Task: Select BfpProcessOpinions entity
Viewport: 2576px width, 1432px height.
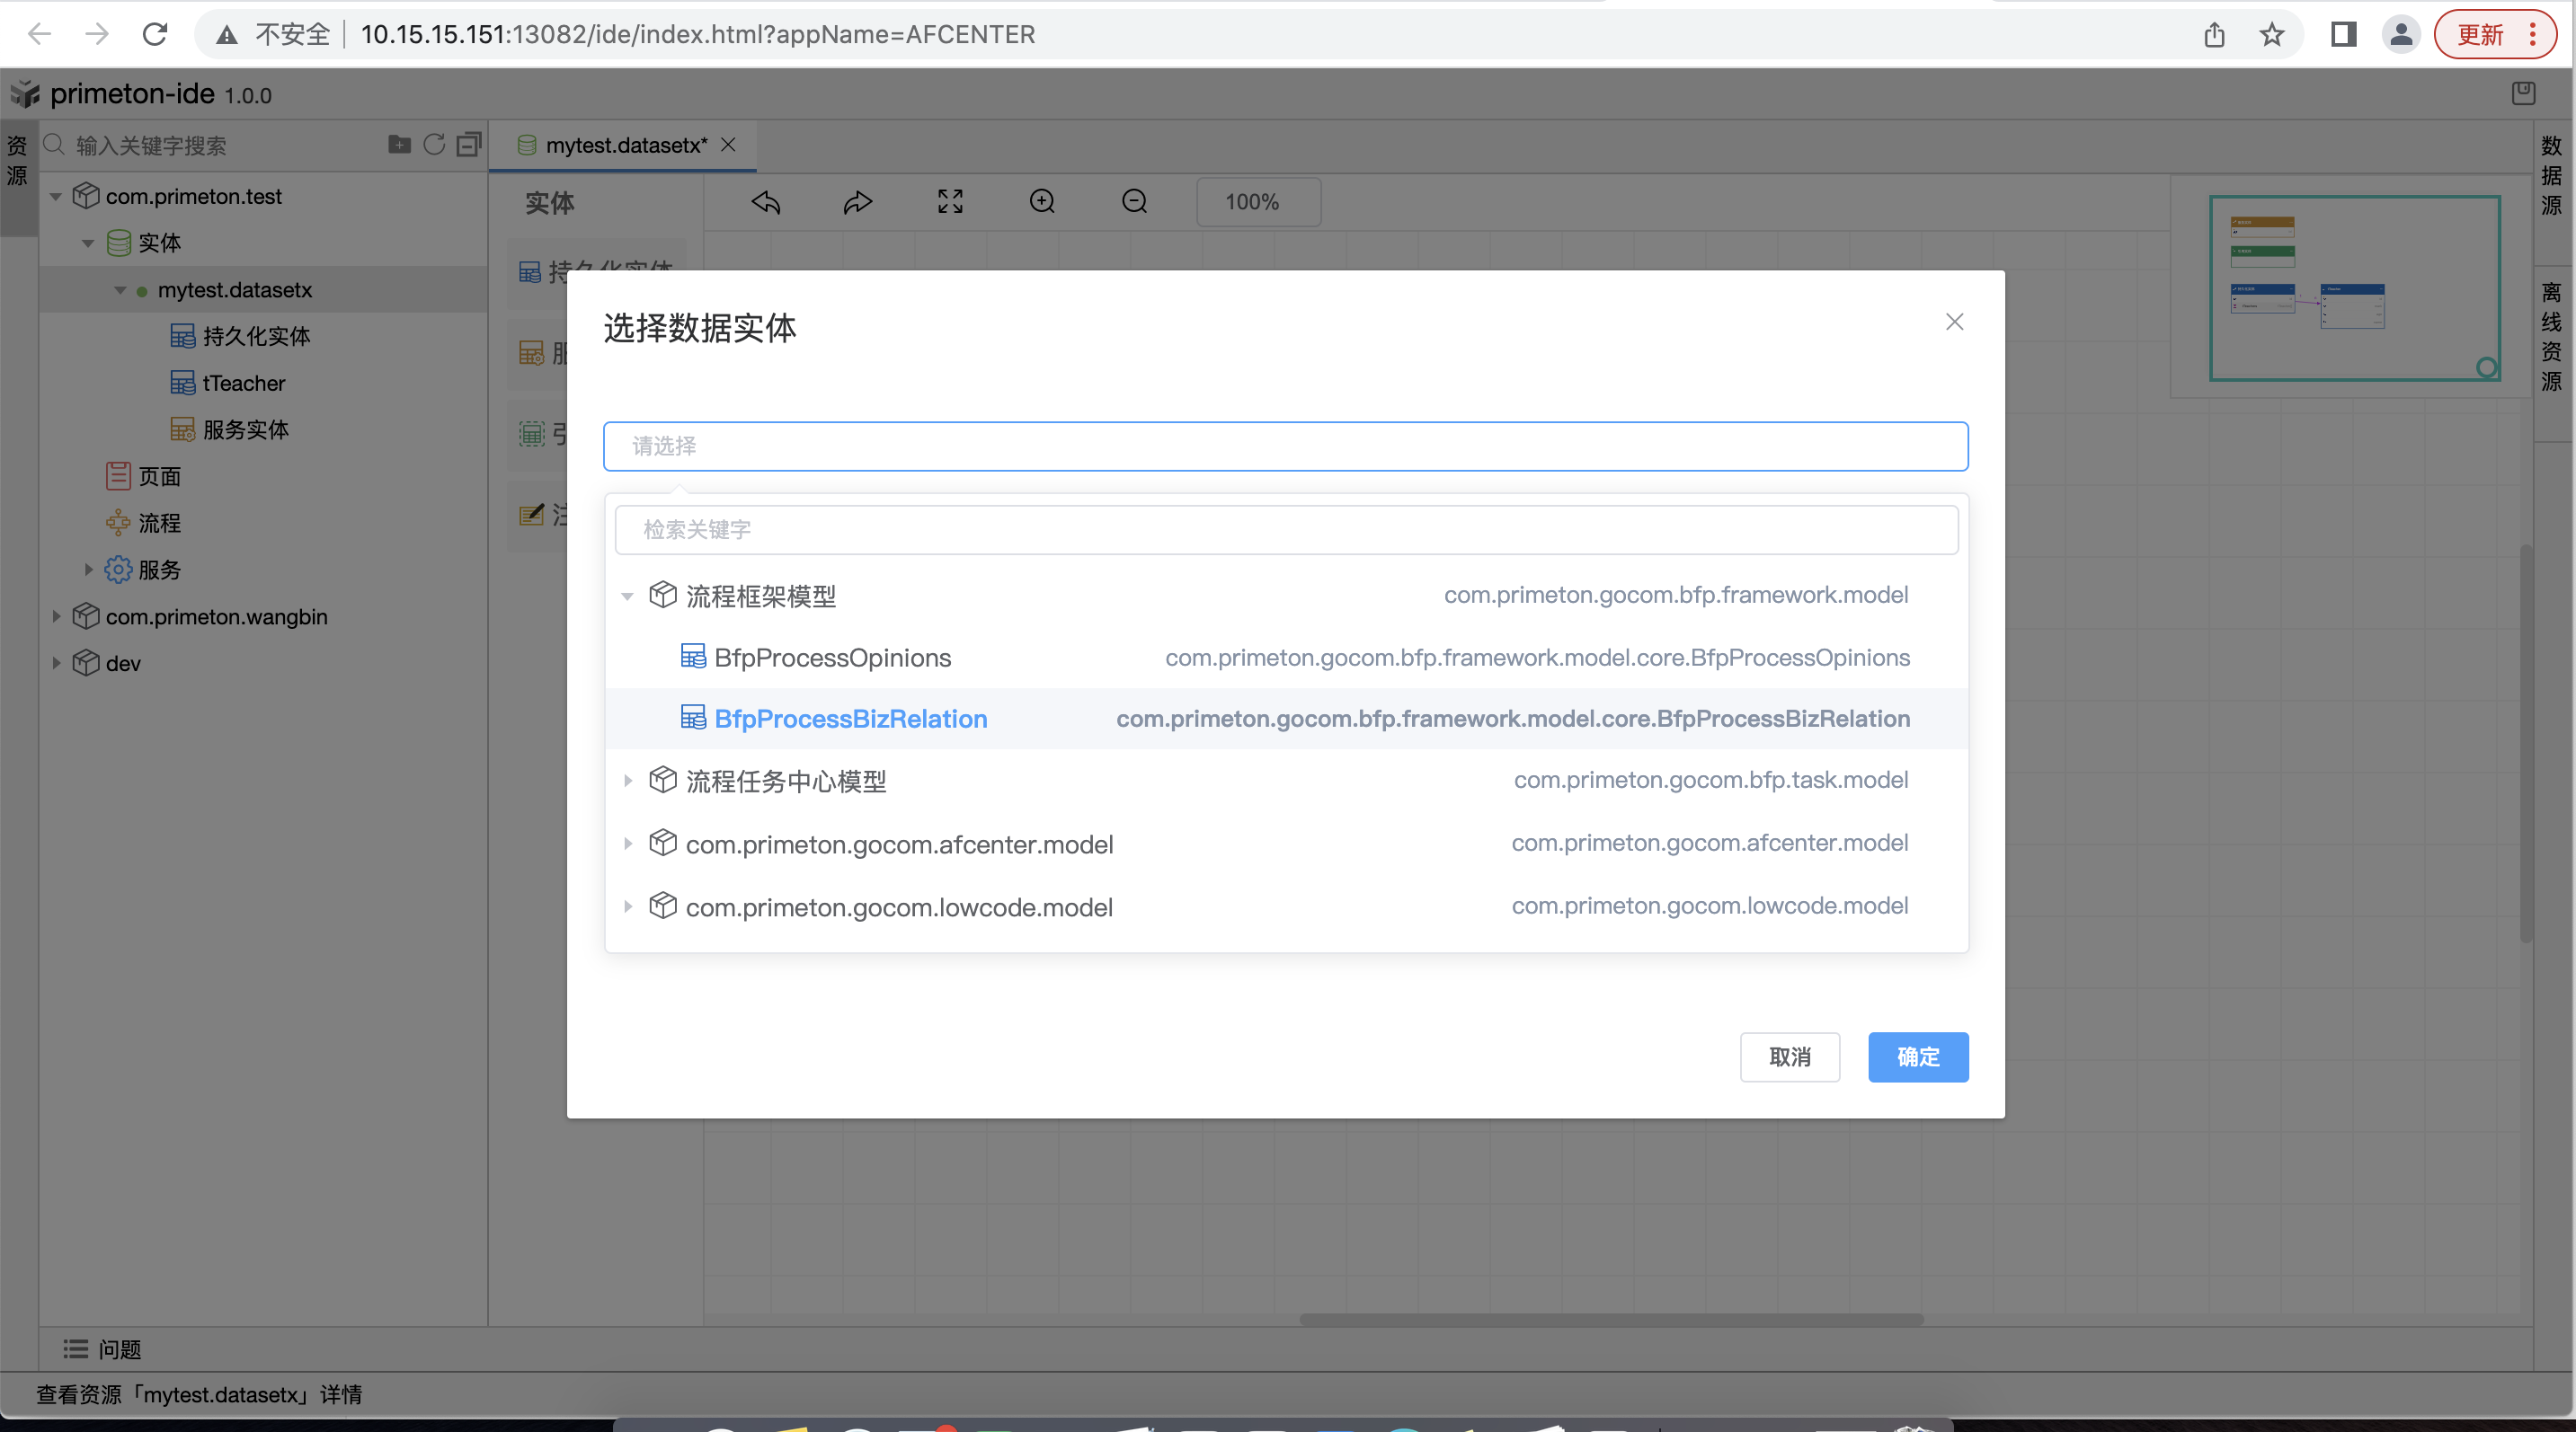Action: click(x=1286, y=658)
